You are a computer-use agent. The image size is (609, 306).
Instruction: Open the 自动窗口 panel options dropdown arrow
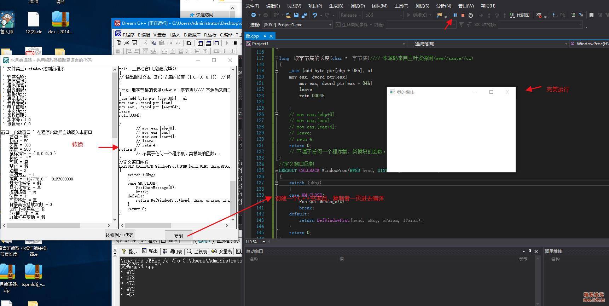(524, 251)
